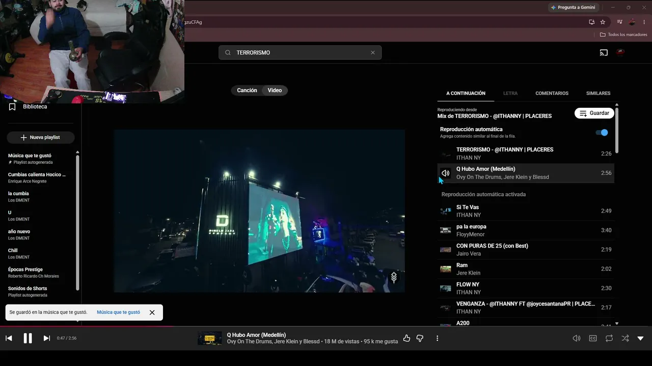Select pa la europa thumbnail in queue
Viewport: 652px width, 366px height.
(446, 230)
